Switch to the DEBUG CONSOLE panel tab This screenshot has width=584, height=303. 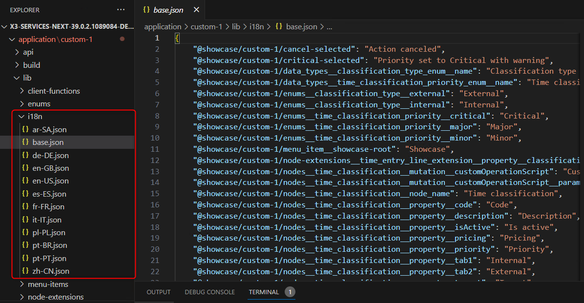coord(209,292)
